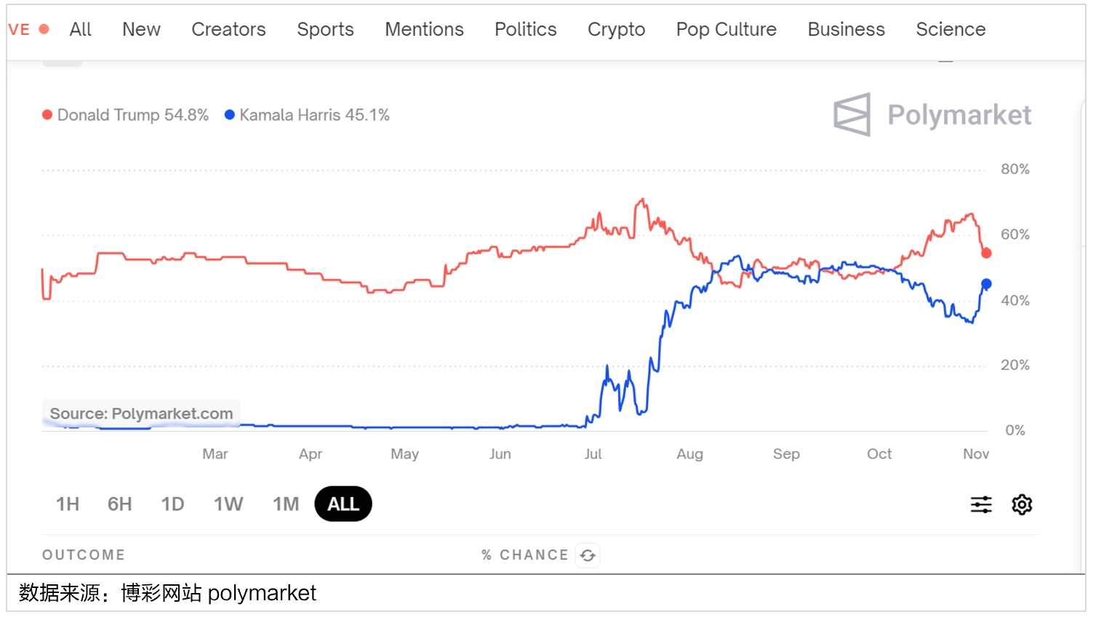Click the Source: Polymarket.com label

click(x=141, y=414)
